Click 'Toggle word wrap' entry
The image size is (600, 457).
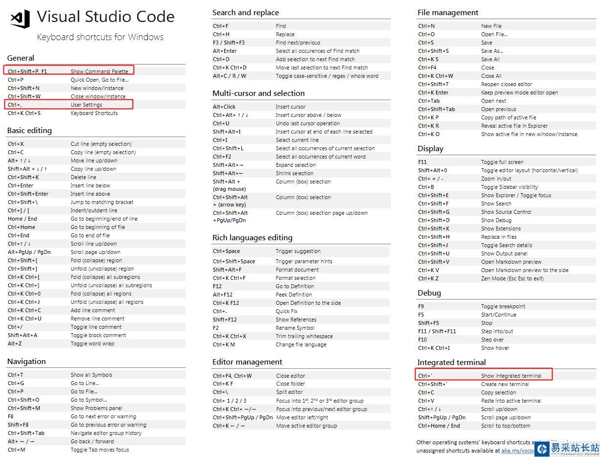pos(92,343)
